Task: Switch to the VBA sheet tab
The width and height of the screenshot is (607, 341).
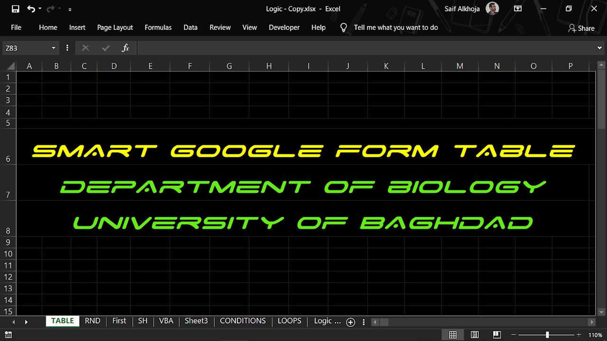Action: (x=166, y=321)
